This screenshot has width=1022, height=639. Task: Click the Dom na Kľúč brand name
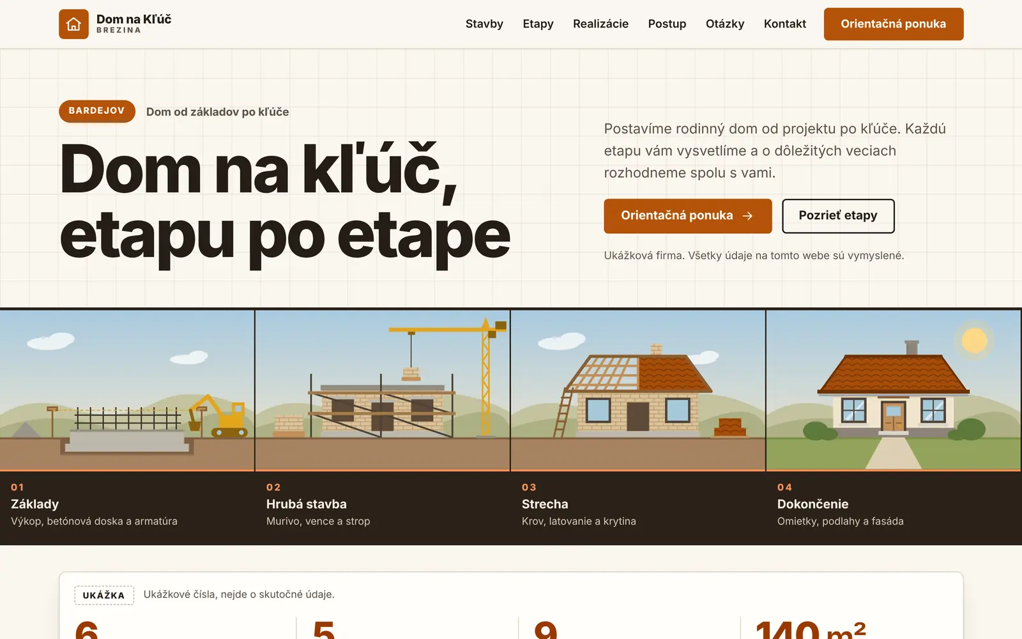pos(134,19)
